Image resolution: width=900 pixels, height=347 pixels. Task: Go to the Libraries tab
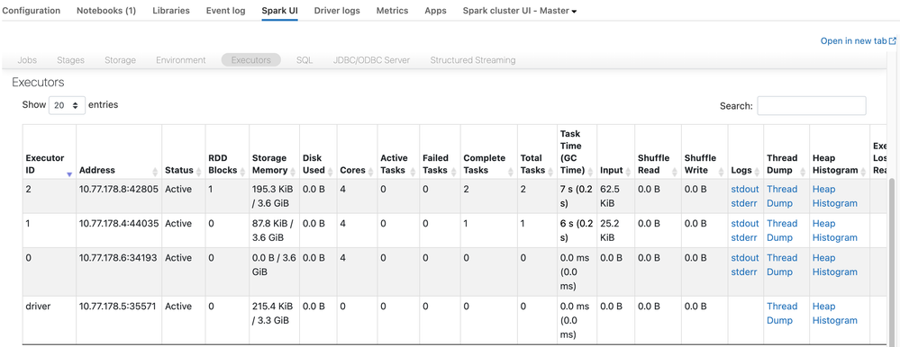(x=171, y=10)
